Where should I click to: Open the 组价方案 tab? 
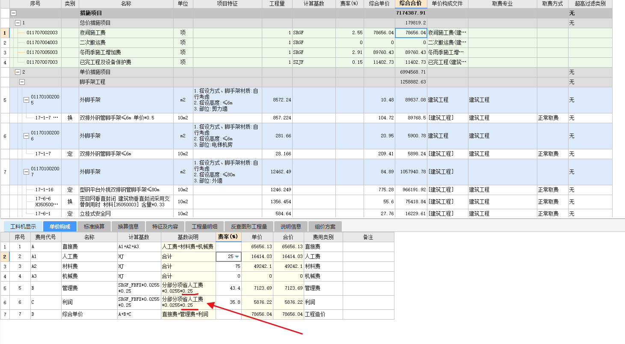pos(325,226)
